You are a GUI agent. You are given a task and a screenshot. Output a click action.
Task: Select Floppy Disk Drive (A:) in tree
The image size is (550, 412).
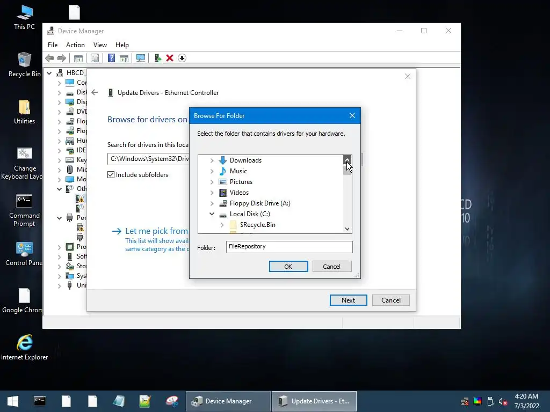pyautogui.click(x=260, y=203)
